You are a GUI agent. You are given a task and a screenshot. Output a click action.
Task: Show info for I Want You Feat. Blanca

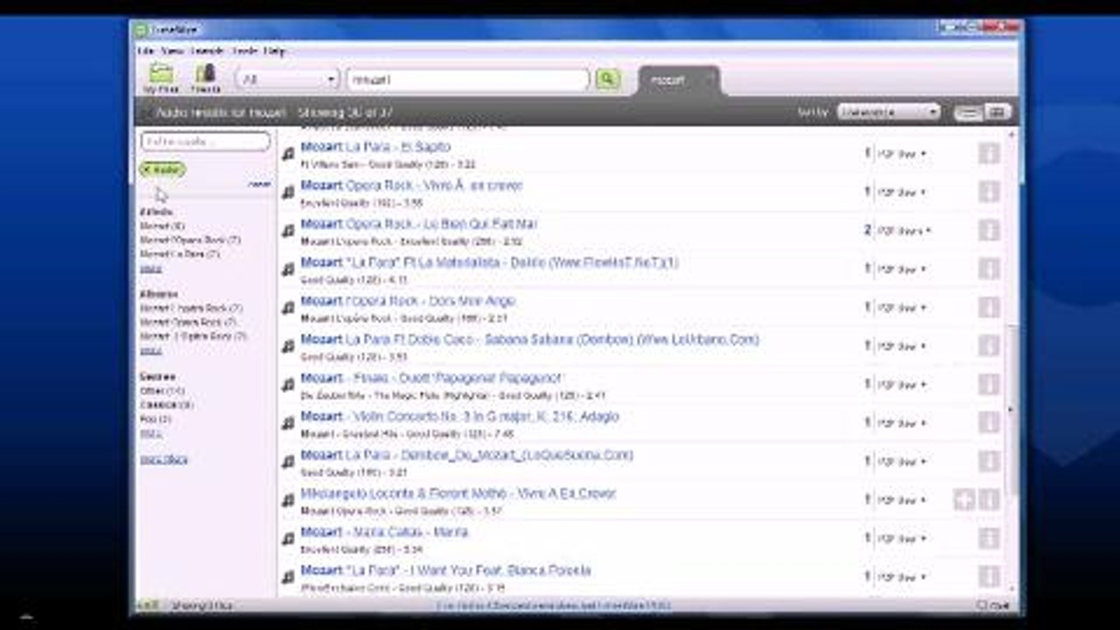(989, 577)
